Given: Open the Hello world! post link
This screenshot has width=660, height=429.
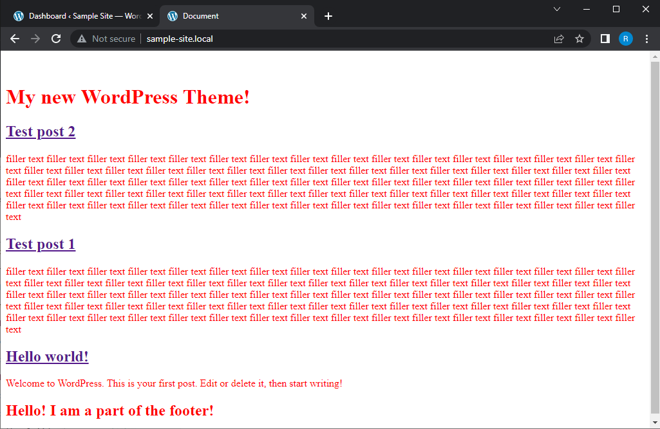Looking at the screenshot, I should click(47, 357).
